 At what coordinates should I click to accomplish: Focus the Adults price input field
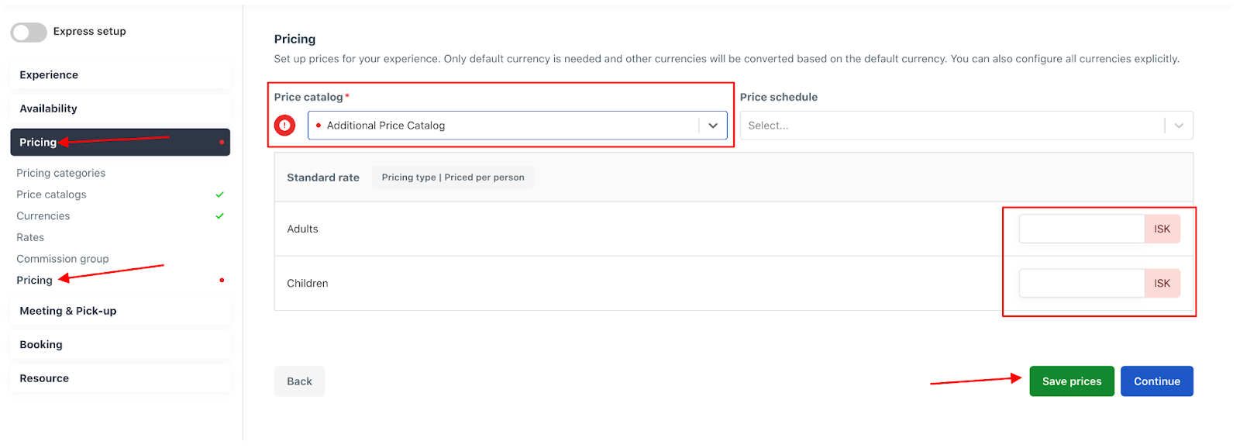coord(1082,229)
